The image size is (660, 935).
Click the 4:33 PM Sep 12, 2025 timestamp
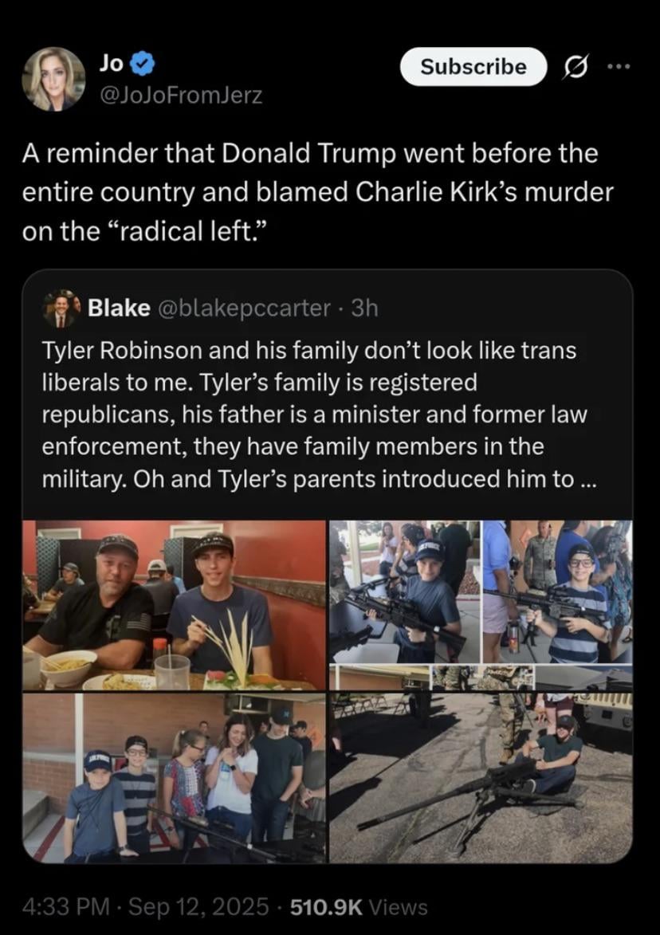146,907
